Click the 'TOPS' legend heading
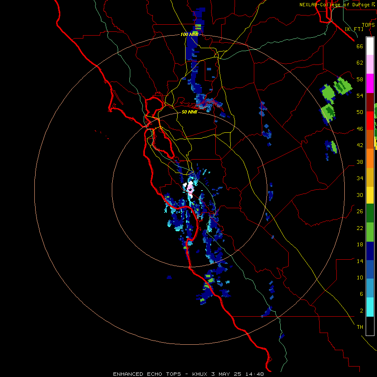 [368, 25]
